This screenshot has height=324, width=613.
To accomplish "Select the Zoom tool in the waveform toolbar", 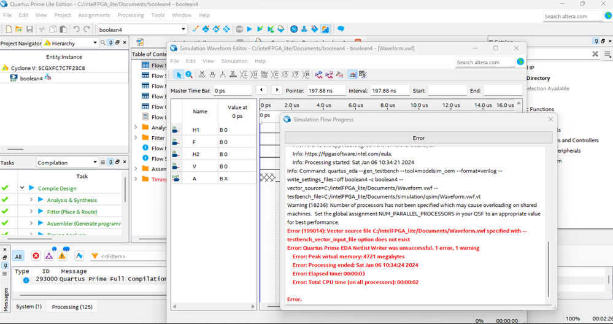I will [x=189, y=74].
